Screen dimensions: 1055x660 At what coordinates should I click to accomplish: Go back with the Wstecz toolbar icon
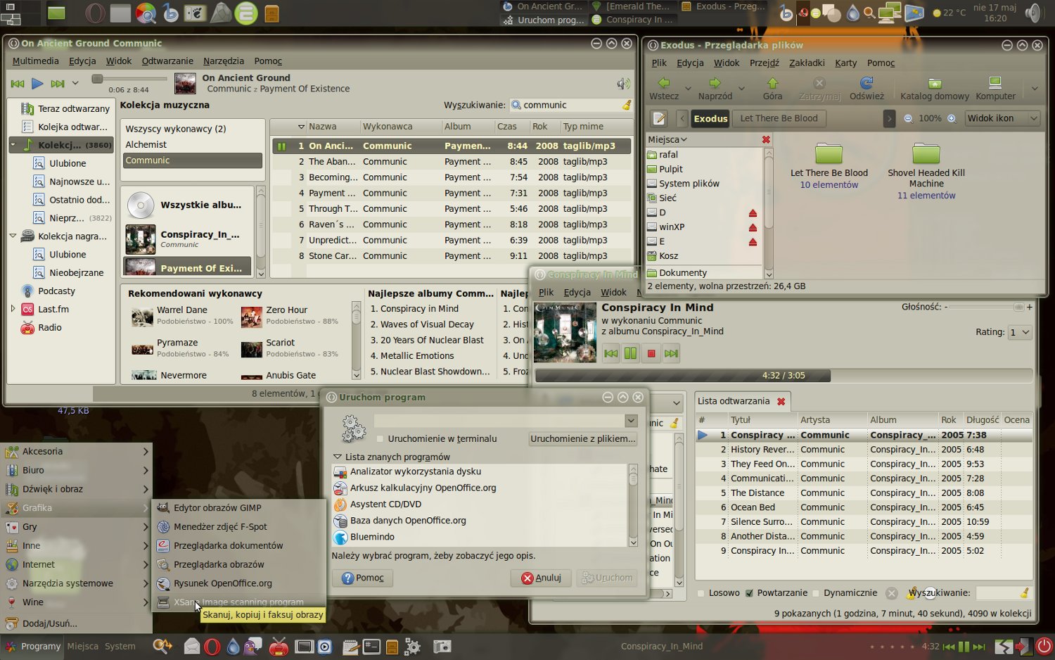(664, 83)
